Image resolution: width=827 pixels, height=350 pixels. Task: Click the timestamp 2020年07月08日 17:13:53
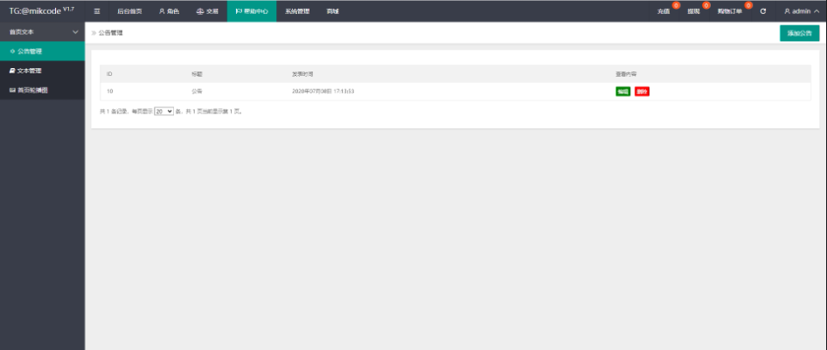[x=323, y=92]
